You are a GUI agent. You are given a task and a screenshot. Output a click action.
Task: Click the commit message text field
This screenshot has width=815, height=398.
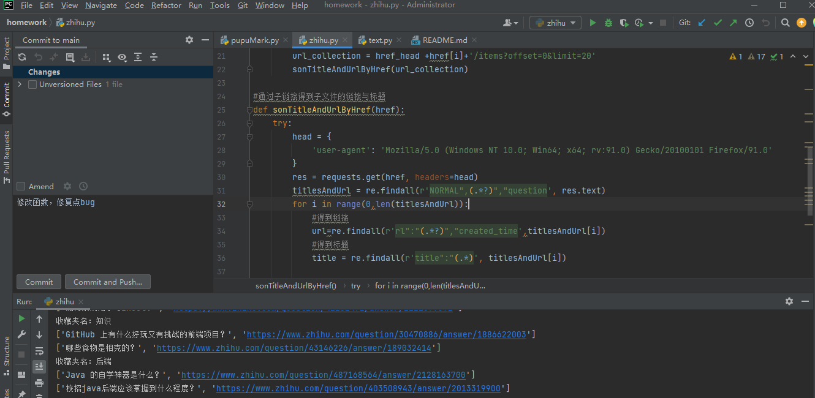(113, 233)
